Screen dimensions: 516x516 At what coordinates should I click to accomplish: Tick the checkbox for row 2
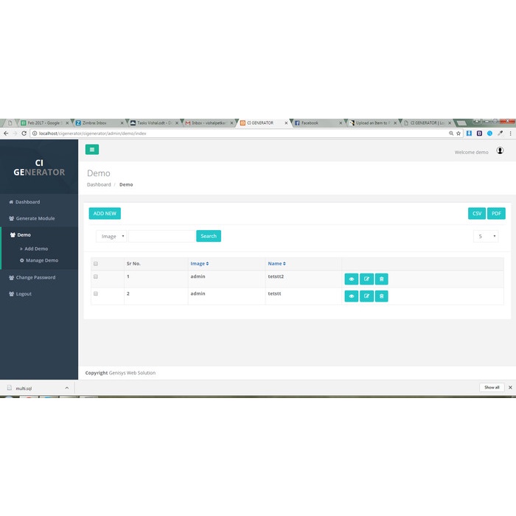(x=96, y=293)
